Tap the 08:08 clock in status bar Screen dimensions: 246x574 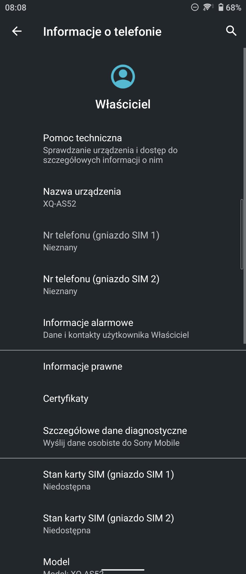(x=16, y=8)
